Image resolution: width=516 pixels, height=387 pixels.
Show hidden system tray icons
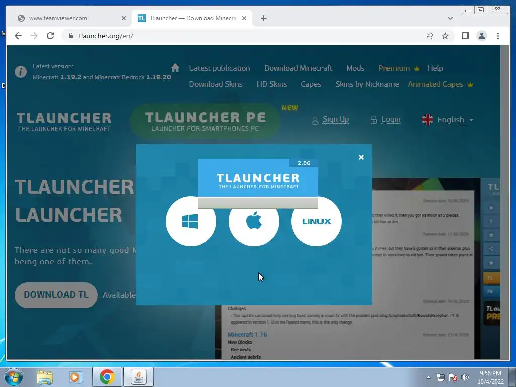click(428, 377)
